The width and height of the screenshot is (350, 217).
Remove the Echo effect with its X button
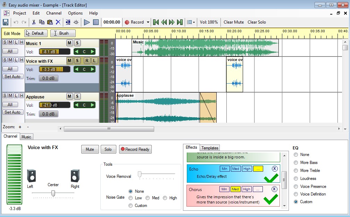coord(274,169)
